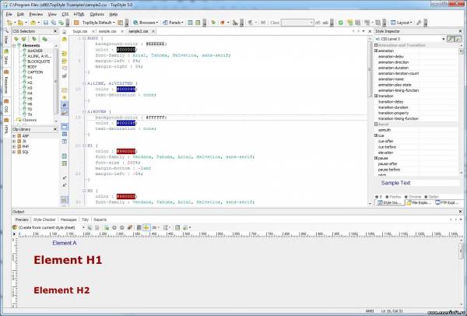Toggle first button right of CSS Level 3
The width and height of the screenshot is (467, 316).
451,39
